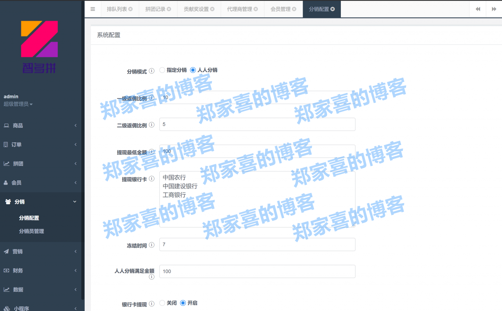This screenshot has height=311, width=502.
Task: Click info icon next to 提现最低金额
Action: [x=151, y=151]
